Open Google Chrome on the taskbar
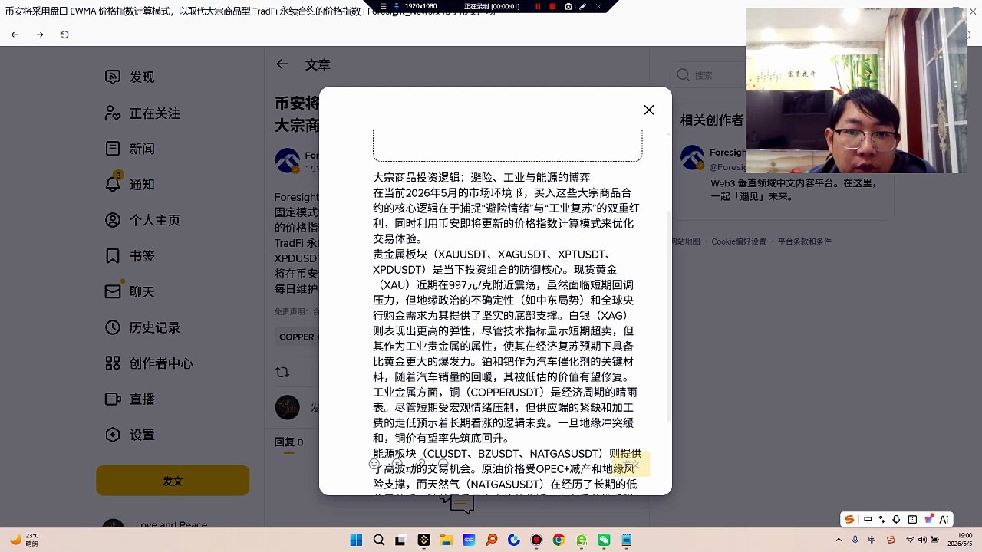This screenshot has height=552, width=982. click(559, 540)
